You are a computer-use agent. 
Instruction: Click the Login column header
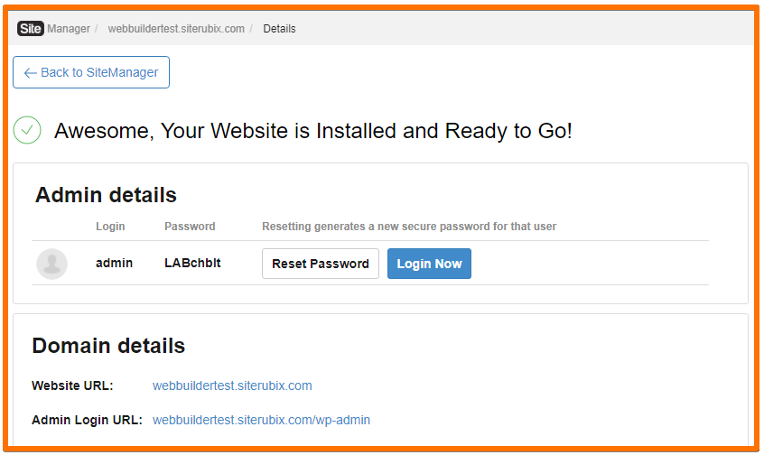[x=110, y=227]
